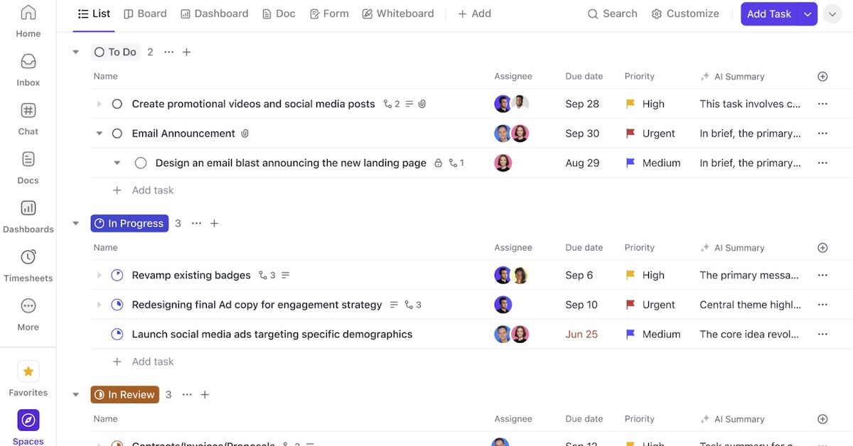Add column using plus icon in In Review header
Viewport: 853px width, 446px height.
[822, 419]
